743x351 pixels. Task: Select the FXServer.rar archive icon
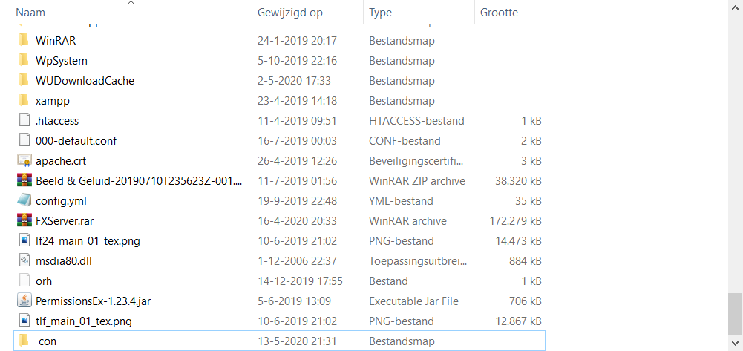pyautogui.click(x=24, y=221)
